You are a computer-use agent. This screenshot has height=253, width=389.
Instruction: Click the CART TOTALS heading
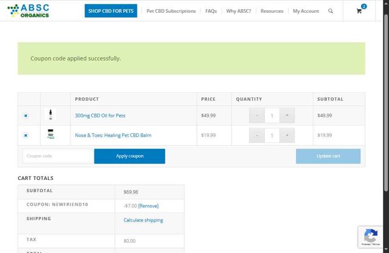point(35,178)
